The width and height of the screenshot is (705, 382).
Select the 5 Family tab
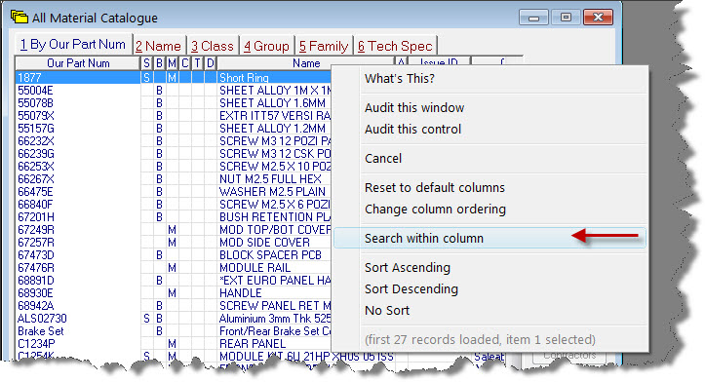point(324,46)
